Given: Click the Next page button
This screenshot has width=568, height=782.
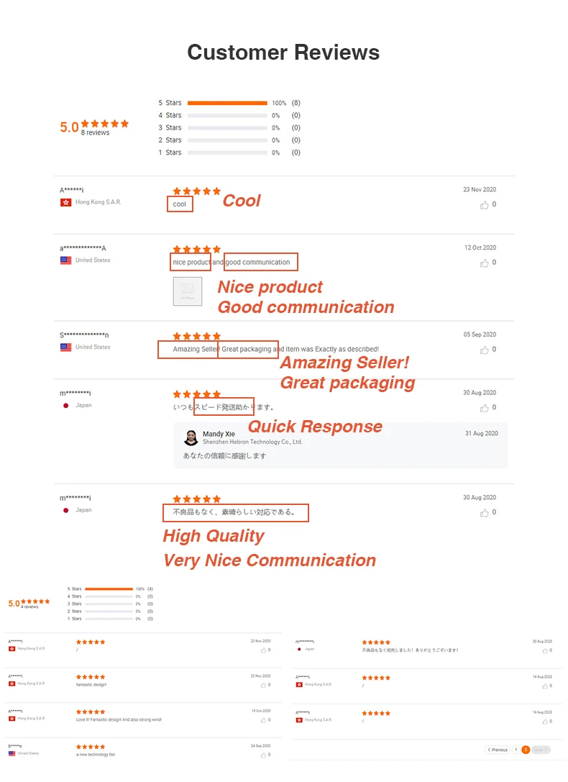Looking at the screenshot, I should coord(541,750).
